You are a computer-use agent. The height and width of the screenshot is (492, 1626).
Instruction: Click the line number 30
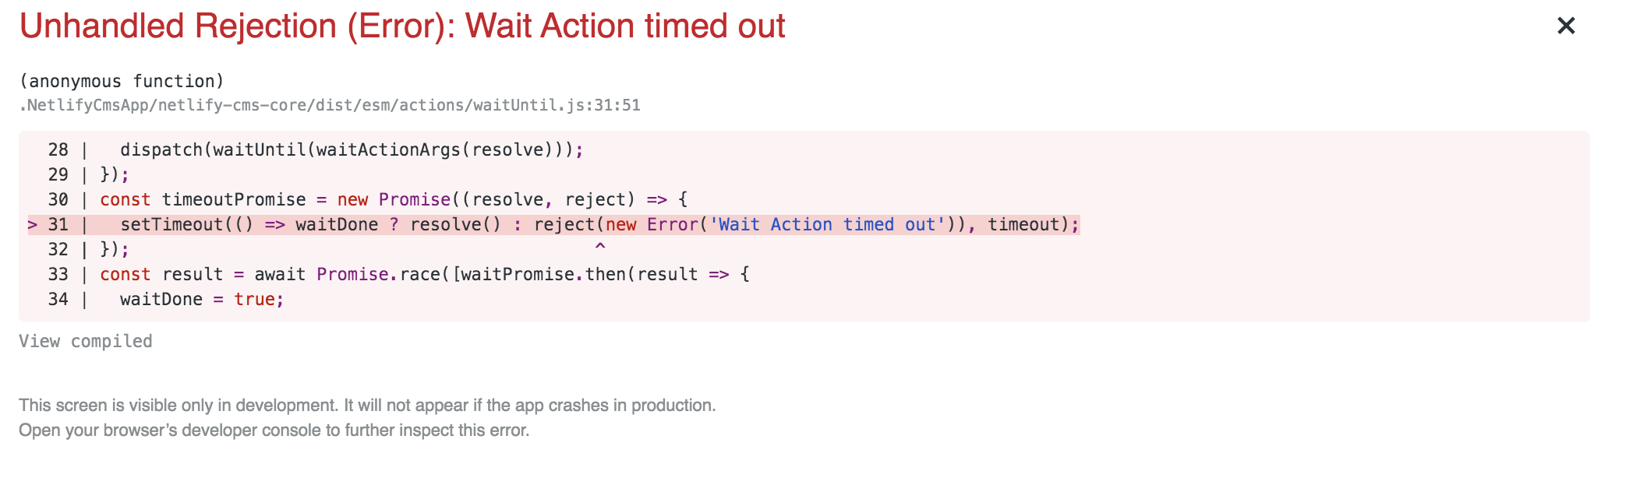click(x=56, y=199)
